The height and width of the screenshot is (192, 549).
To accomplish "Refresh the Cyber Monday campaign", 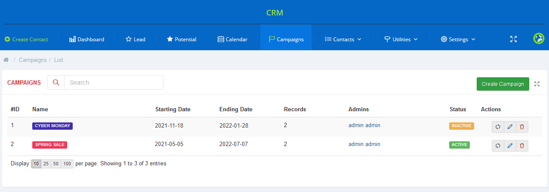I will (x=498, y=127).
